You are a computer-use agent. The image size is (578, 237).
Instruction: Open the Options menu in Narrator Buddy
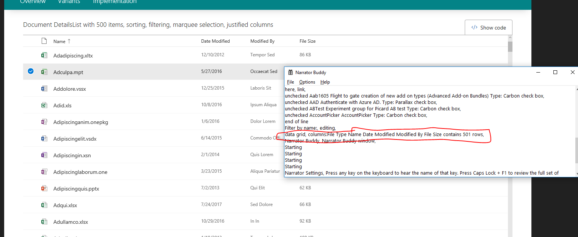click(x=307, y=82)
